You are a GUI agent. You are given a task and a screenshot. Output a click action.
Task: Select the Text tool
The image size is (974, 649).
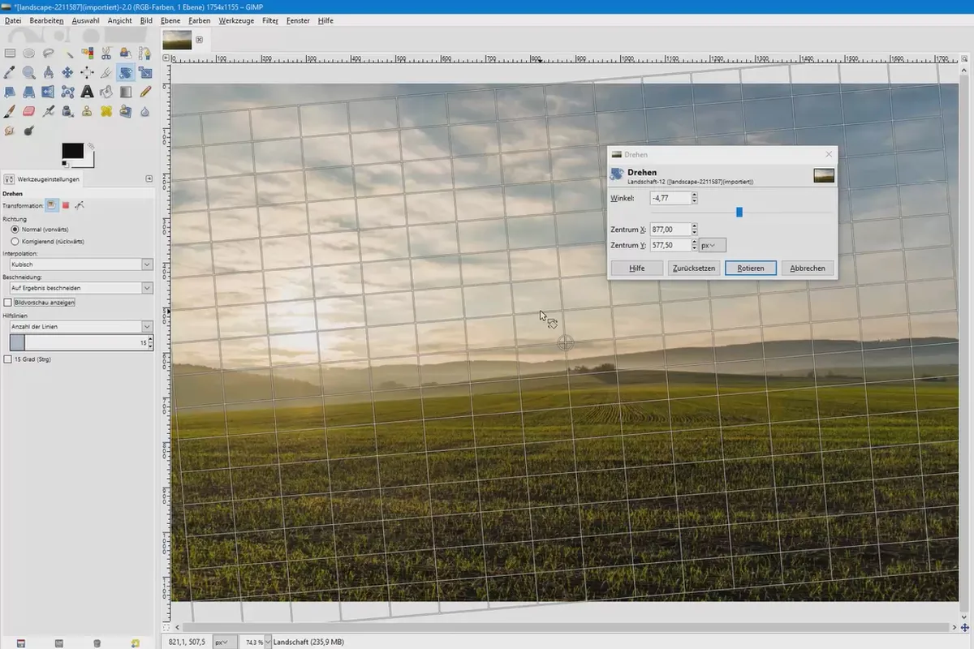click(x=87, y=92)
